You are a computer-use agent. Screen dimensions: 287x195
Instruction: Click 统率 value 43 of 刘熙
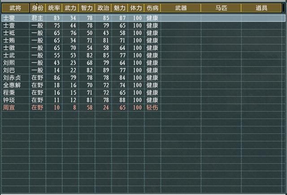coord(57,63)
